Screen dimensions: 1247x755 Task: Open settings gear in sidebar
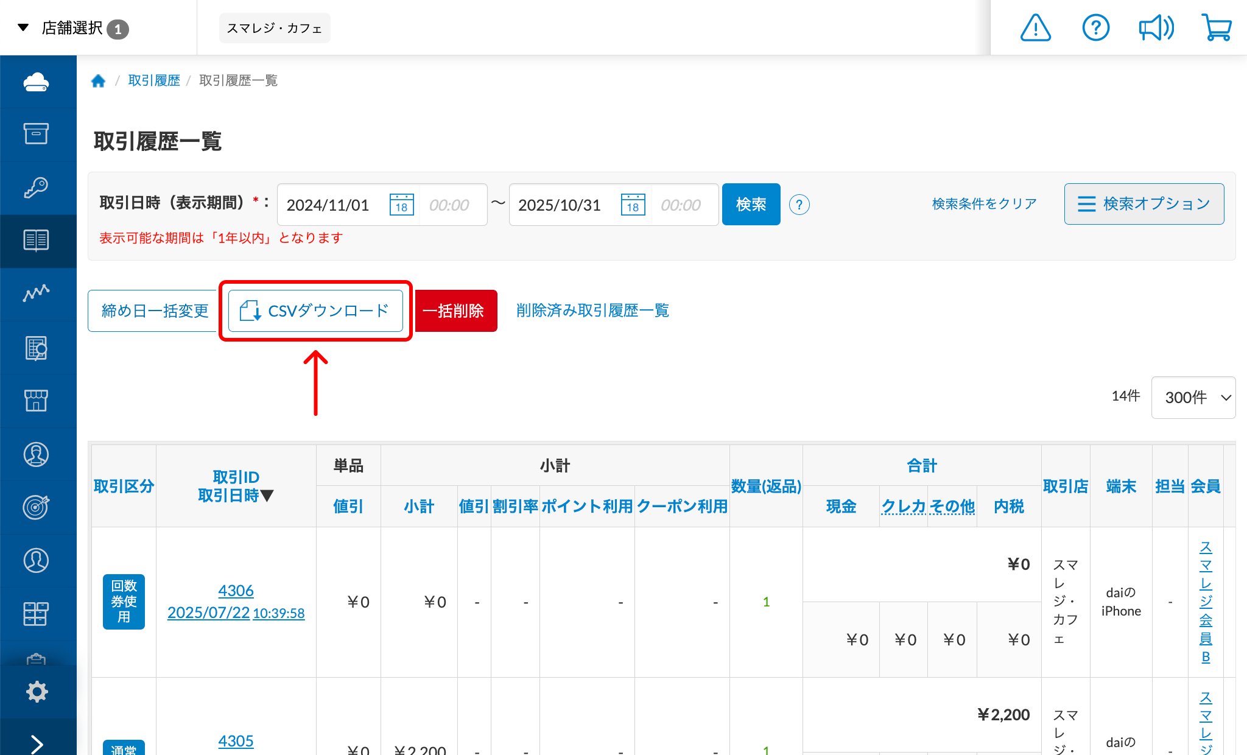coord(37,692)
